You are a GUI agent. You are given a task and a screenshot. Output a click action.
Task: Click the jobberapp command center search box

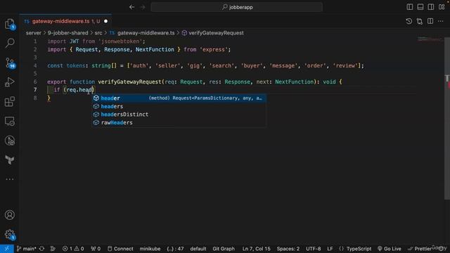(237, 7)
